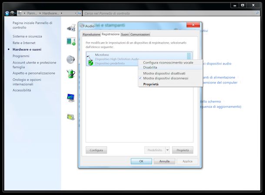Click the Applica button
Viewport: 265px width, 195px height.
click(187, 161)
